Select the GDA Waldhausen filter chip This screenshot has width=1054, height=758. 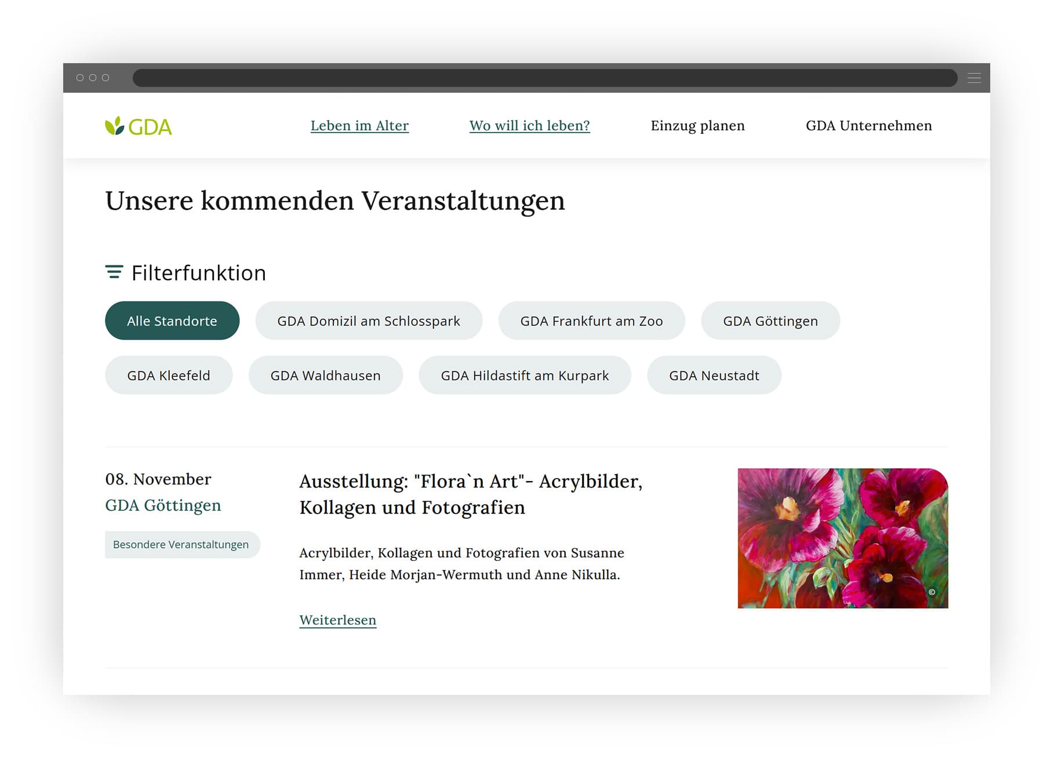click(x=325, y=375)
